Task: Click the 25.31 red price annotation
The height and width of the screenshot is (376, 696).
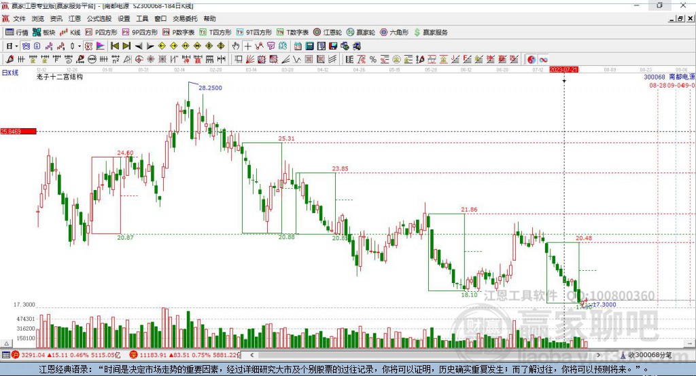Action: point(286,138)
